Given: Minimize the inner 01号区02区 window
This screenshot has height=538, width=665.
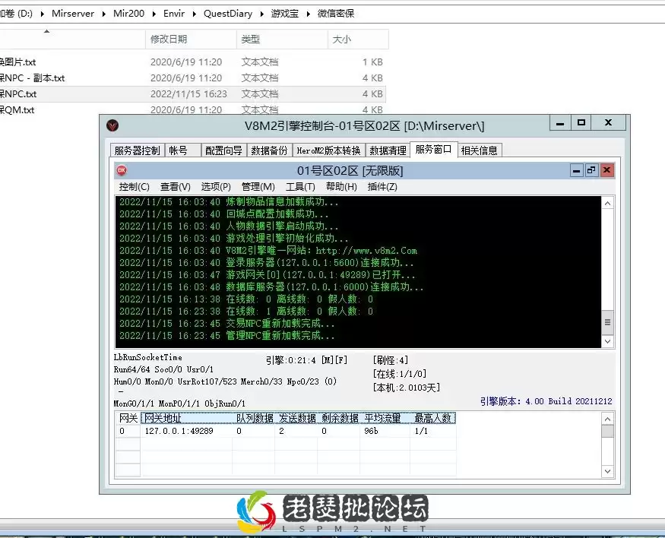Looking at the screenshot, I should (x=576, y=170).
